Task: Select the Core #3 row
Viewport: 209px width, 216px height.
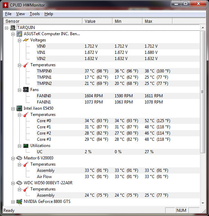Action: 118,139
